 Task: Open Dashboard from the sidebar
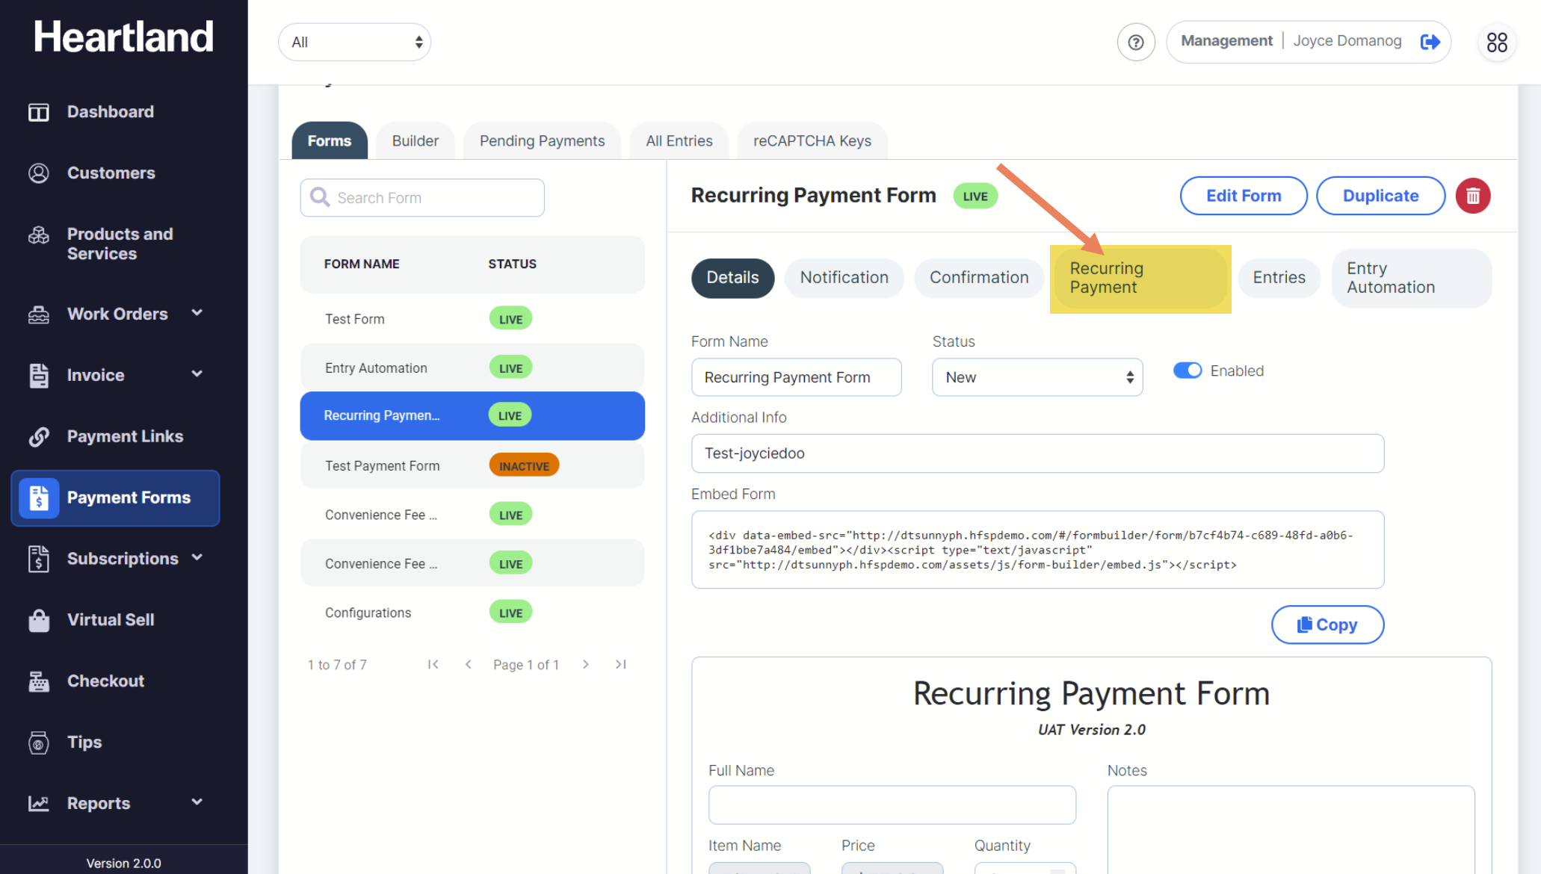pos(110,112)
